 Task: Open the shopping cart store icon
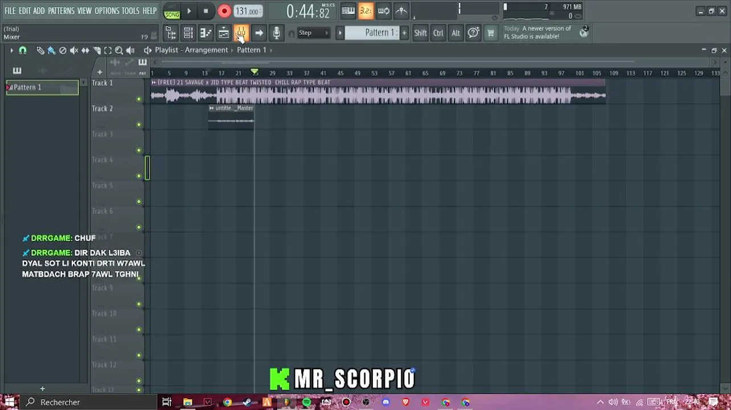(490, 33)
